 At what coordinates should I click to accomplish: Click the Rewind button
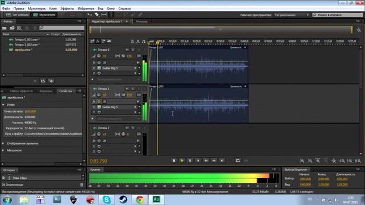(x=206, y=161)
